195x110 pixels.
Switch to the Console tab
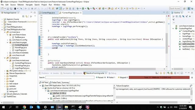coord(78,73)
